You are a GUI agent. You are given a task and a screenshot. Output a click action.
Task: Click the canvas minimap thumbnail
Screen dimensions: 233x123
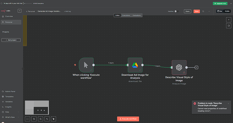(37, 107)
